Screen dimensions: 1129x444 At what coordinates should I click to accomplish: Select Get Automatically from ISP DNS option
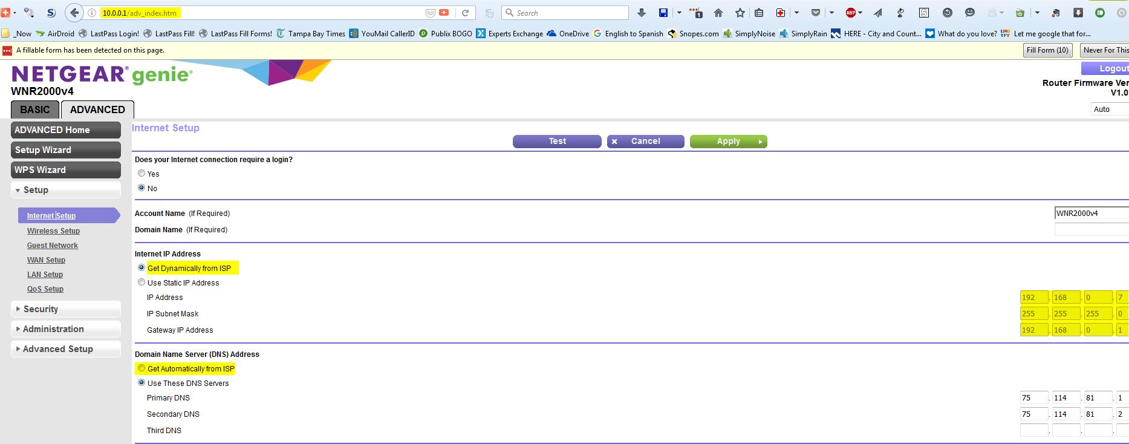point(142,368)
